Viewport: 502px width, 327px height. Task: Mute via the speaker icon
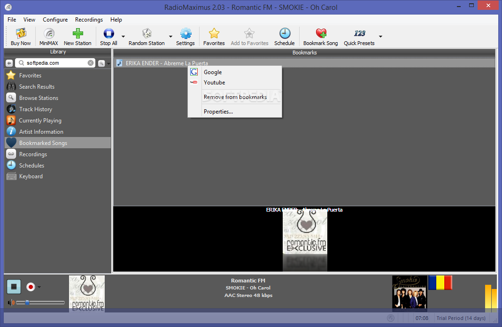[11, 302]
